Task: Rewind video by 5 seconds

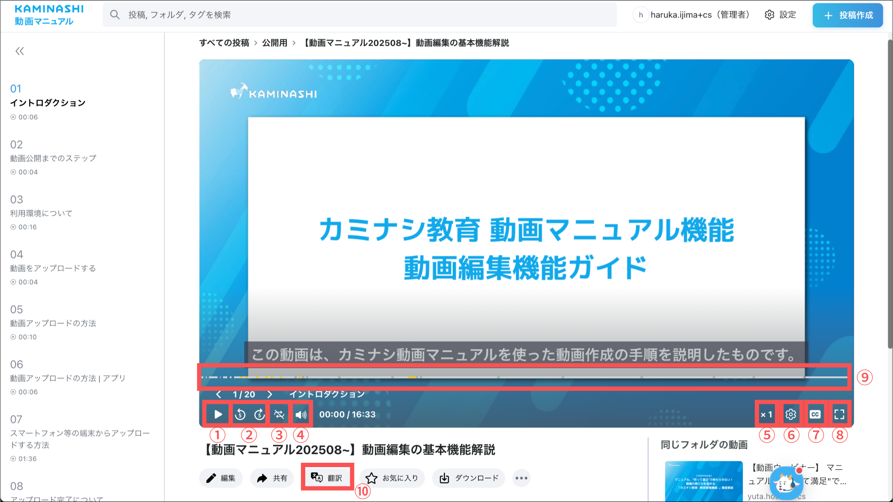Action: 240,414
